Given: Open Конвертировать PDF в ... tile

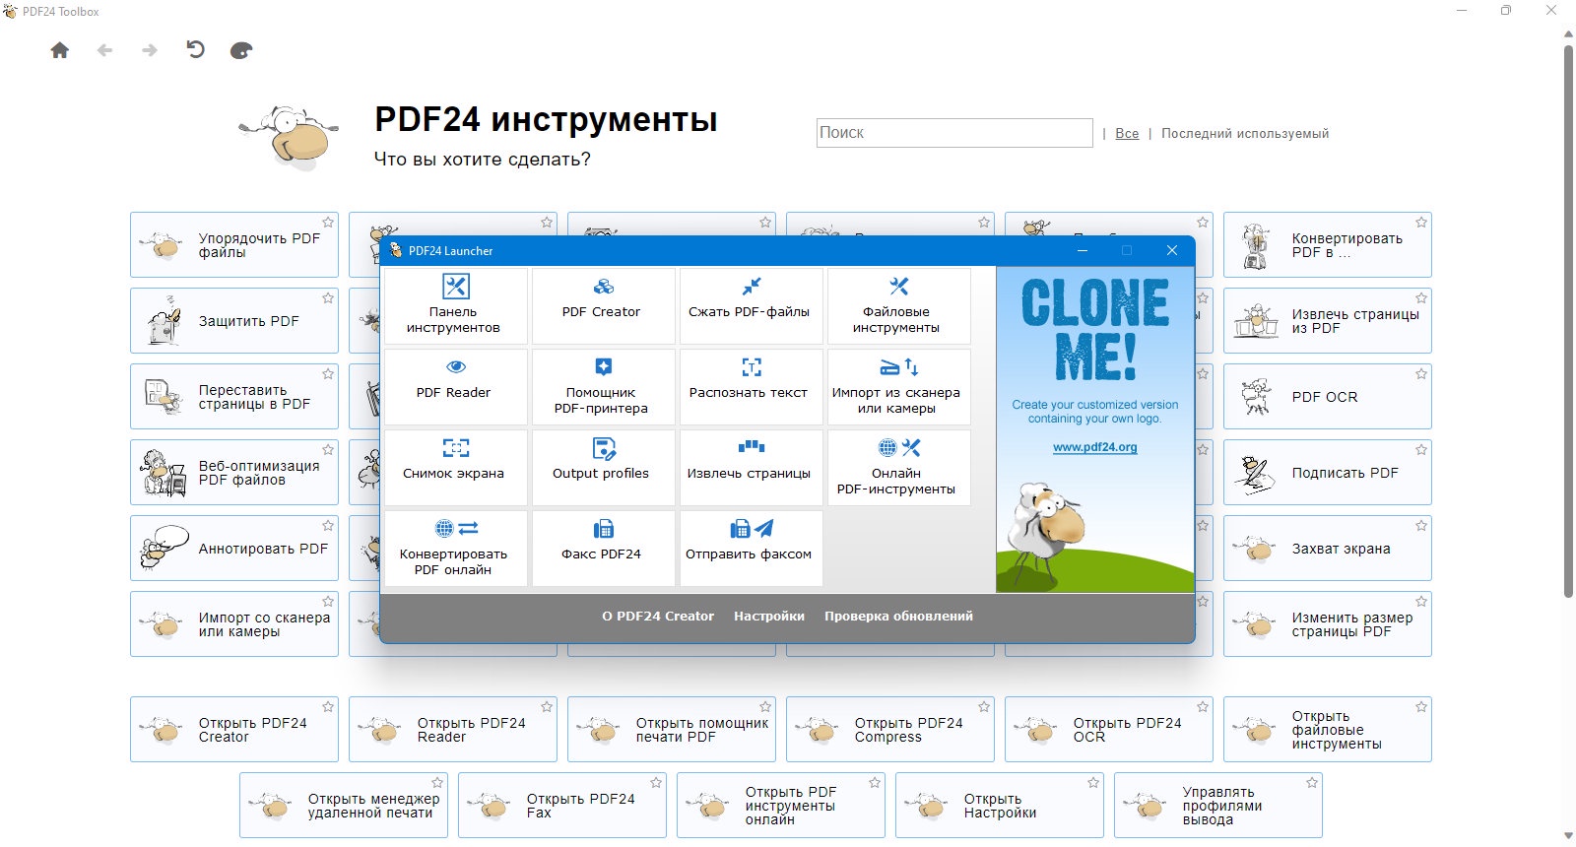Looking at the screenshot, I should point(1328,245).
